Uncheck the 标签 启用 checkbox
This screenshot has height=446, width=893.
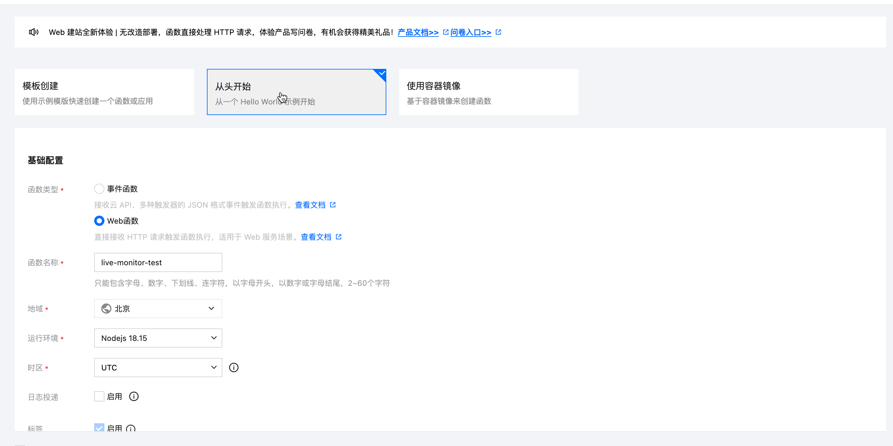click(x=99, y=428)
